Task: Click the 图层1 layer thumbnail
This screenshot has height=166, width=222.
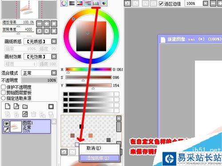Action: (16, 127)
